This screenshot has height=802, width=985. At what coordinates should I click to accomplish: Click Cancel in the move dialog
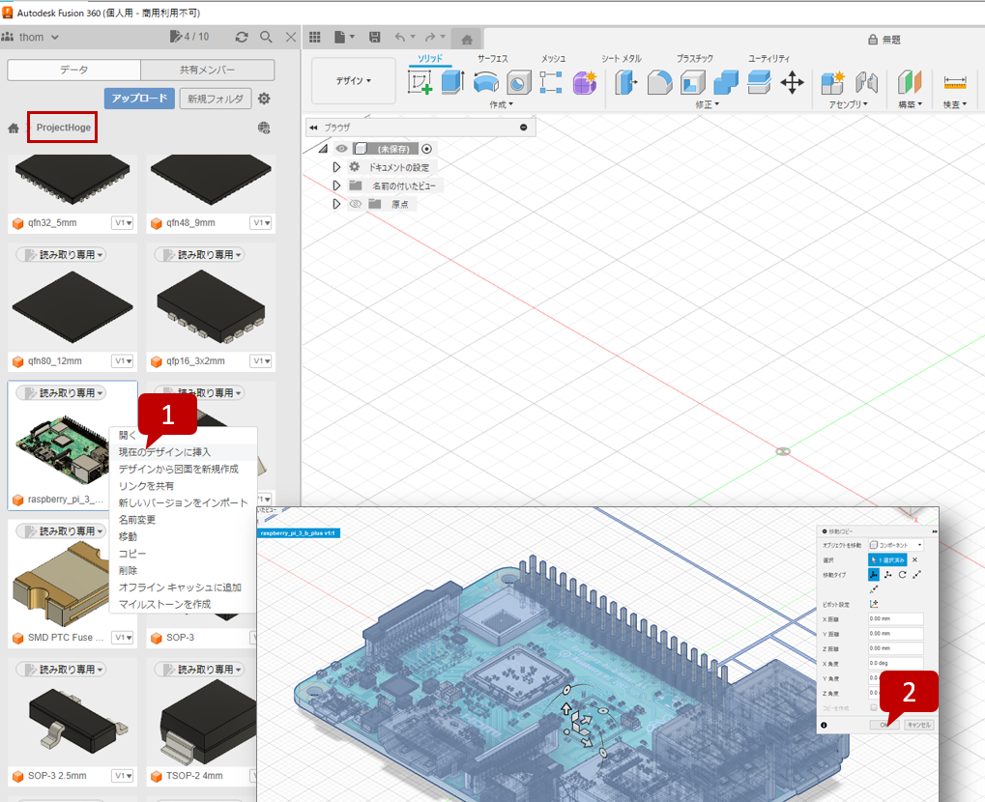[x=918, y=725]
